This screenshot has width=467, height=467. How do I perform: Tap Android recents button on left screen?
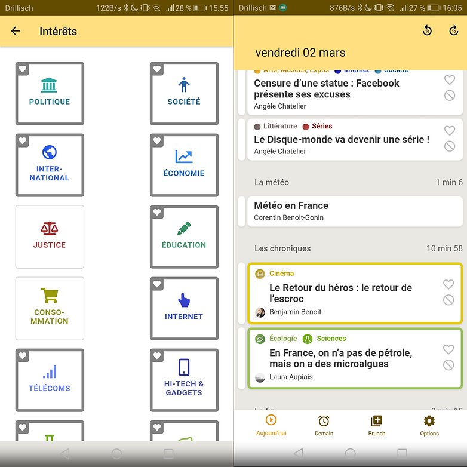pos(168,454)
